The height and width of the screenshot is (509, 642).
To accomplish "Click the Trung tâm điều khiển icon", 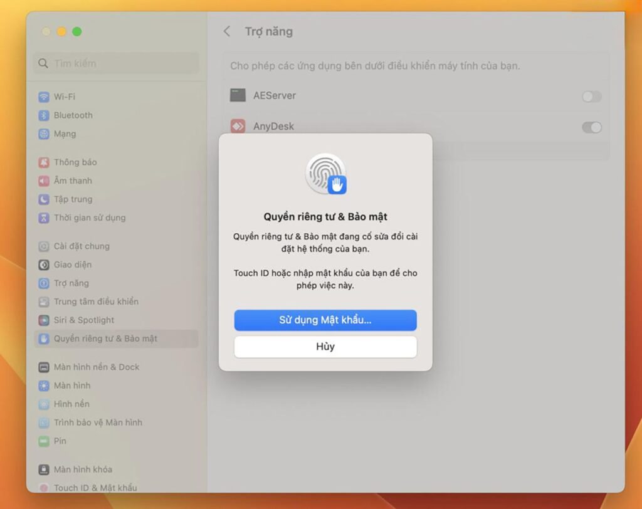I will coord(43,302).
